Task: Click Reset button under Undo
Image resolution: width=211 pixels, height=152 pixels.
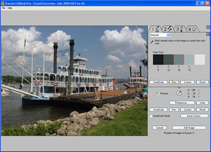Action: [203, 109]
